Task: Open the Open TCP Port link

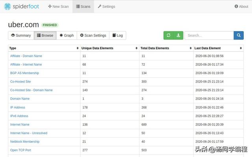Action: click(20, 150)
